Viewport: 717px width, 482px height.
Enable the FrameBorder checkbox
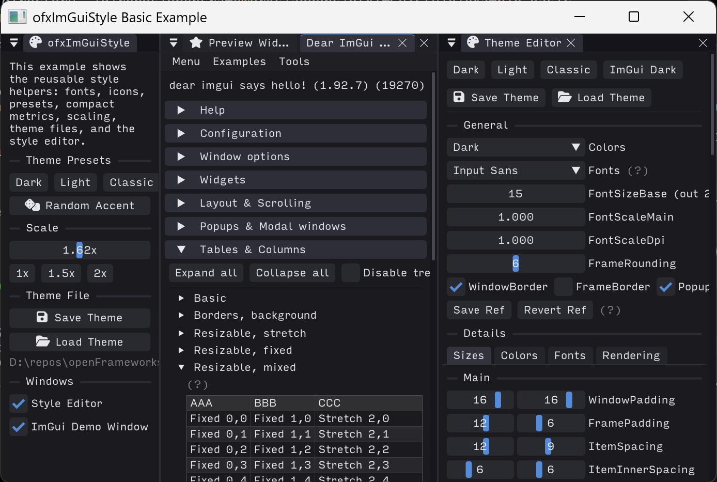[x=564, y=287]
